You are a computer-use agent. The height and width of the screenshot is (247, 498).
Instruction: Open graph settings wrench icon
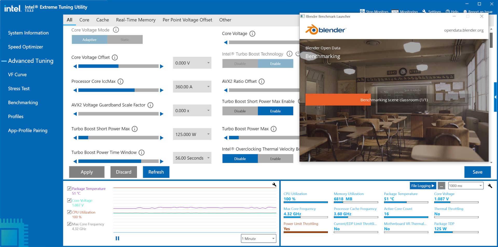click(x=274, y=185)
